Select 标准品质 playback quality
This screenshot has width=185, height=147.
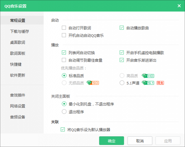coord(64,76)
